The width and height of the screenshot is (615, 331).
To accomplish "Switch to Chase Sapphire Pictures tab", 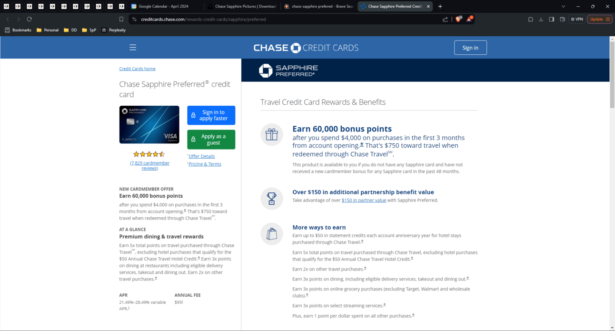I will click(242, 7).
